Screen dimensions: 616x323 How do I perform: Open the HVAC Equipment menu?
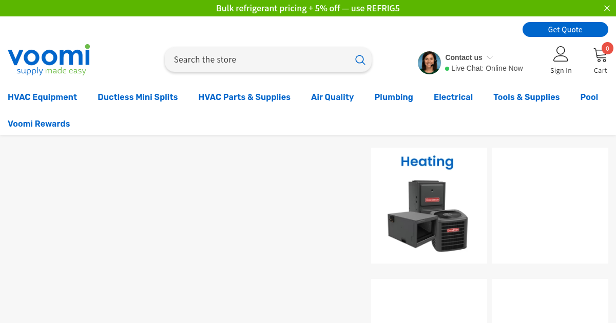coord(43,97)
